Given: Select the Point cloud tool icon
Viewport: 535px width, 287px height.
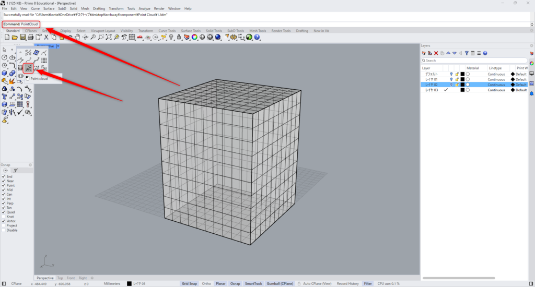Looking at the screenshot, I should tap(28, 68).
